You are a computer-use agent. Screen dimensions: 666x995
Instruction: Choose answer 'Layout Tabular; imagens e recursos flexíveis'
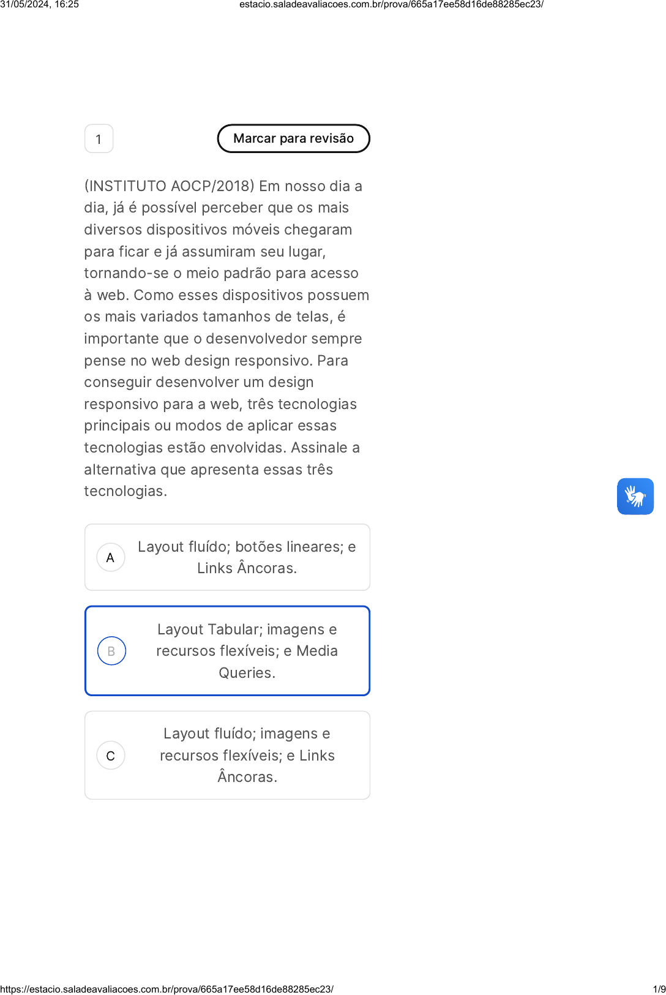pos(227,651)
